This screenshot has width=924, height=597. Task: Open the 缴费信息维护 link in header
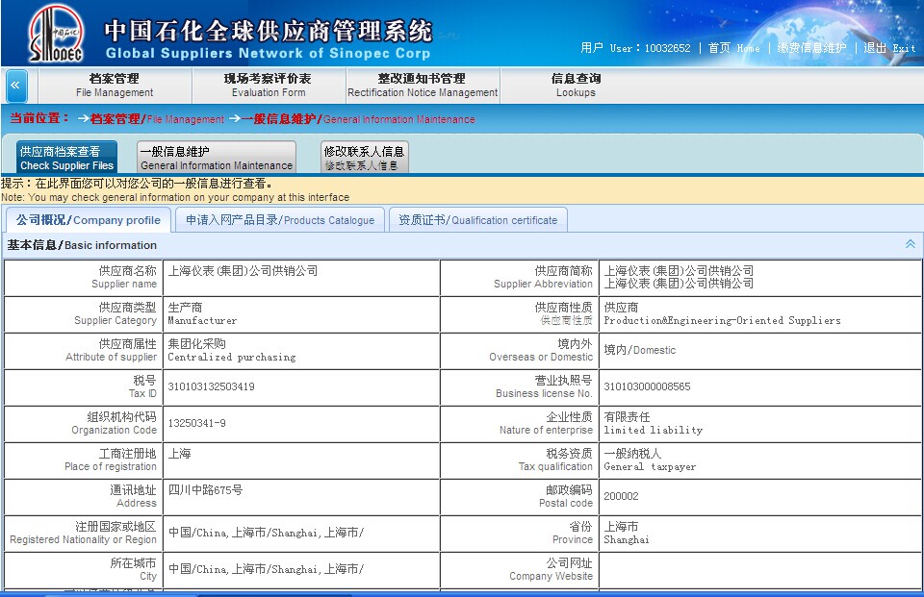point(811,48)
